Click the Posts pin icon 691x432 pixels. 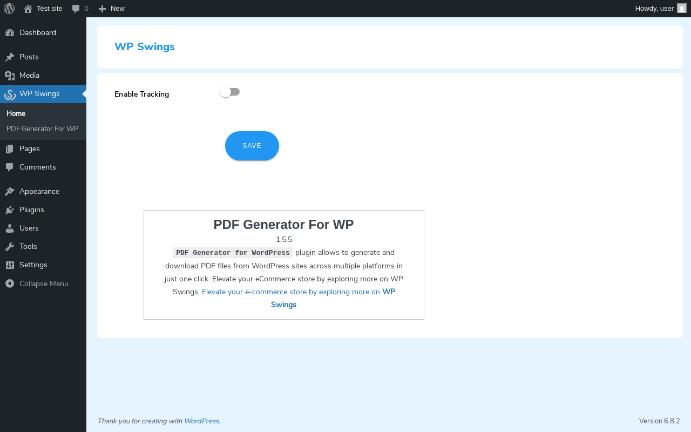pyautogui.click(x=10, y=57)
